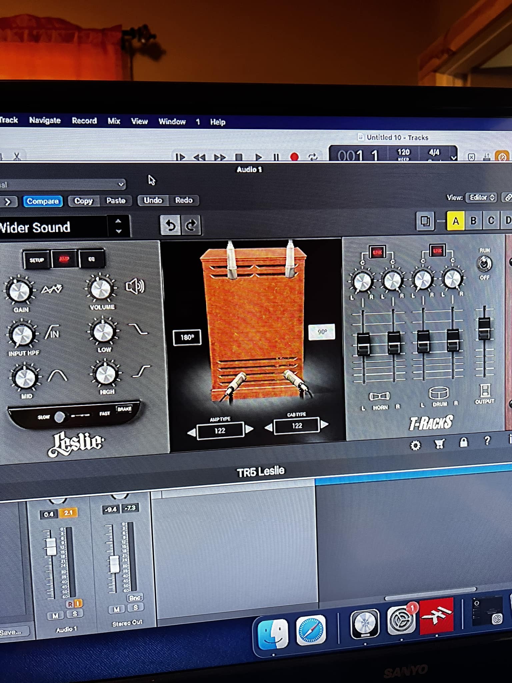The image size is (512, 683).
Task: Open Safari from the Dock
Action: click(311, 630)
